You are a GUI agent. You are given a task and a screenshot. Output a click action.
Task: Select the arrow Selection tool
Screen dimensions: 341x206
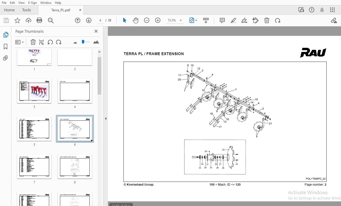tap(125, 20)
